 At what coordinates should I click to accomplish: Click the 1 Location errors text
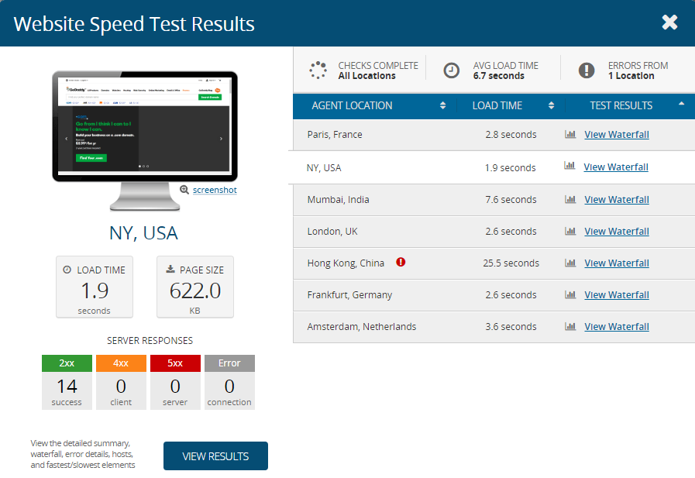click(x=631, y=76)
